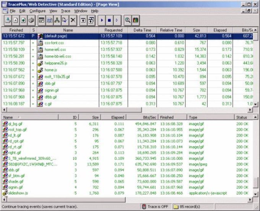This screenshot has height=211, width=260.
Task: Open the View menu
Action: [53, 11]
